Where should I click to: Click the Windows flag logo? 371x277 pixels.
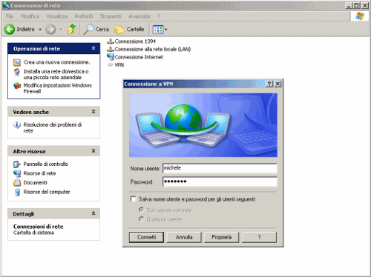coord(360,16)
